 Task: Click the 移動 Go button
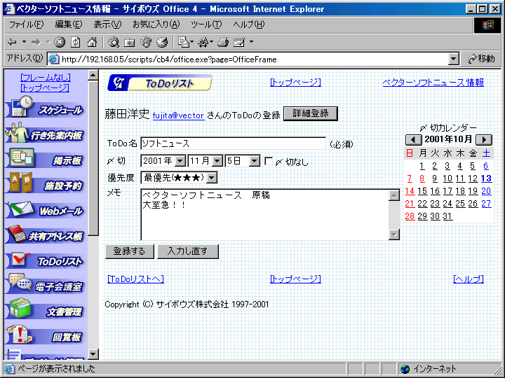pyautogui.click(x=481, y=59)
